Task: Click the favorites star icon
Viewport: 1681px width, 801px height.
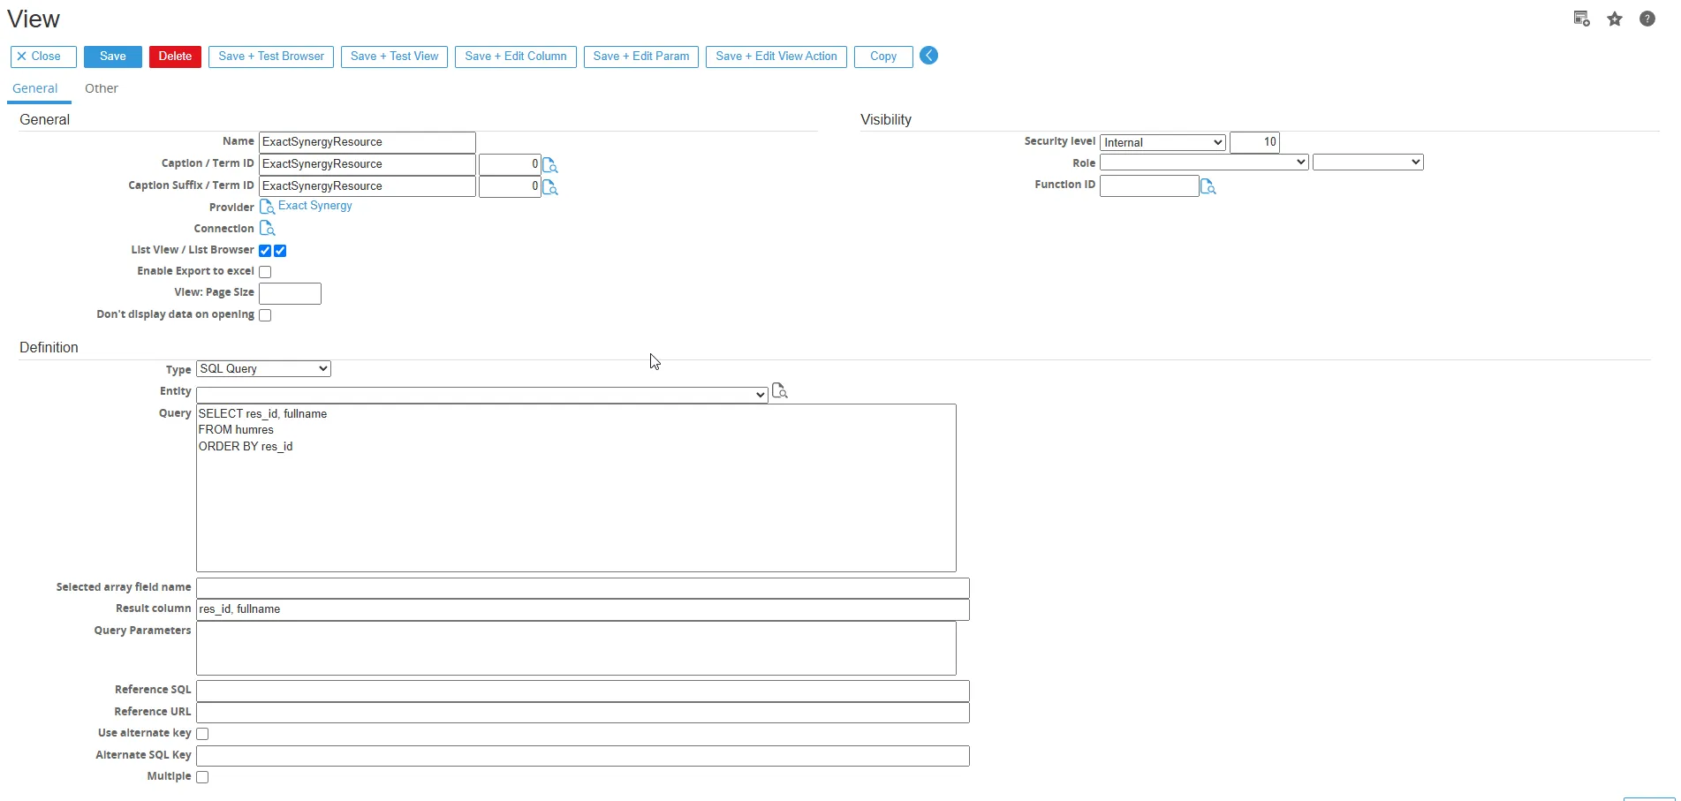Action: [x=1615, y=19]
